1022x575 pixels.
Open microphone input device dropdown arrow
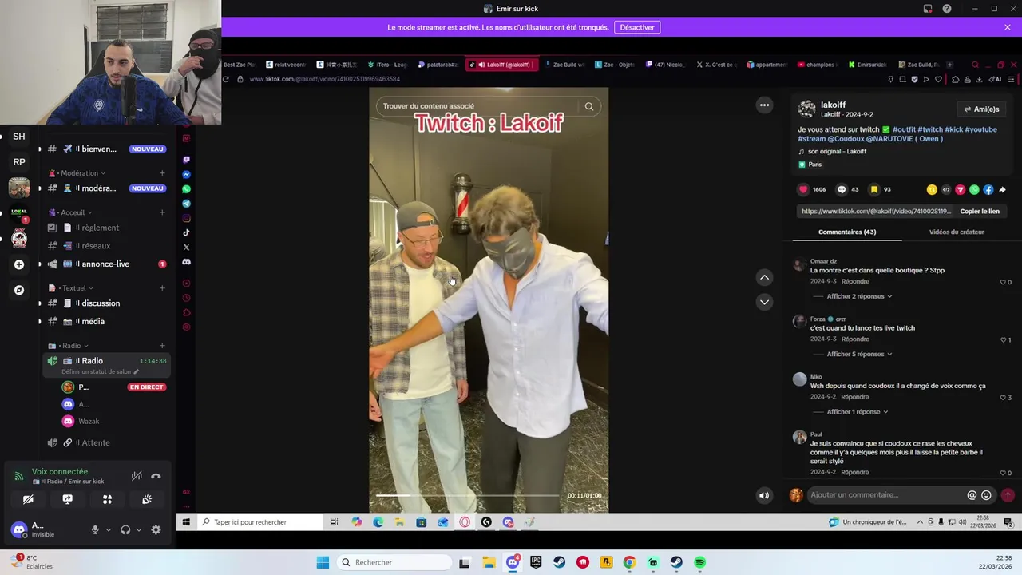pyautogui.click(x=108, y=529)
